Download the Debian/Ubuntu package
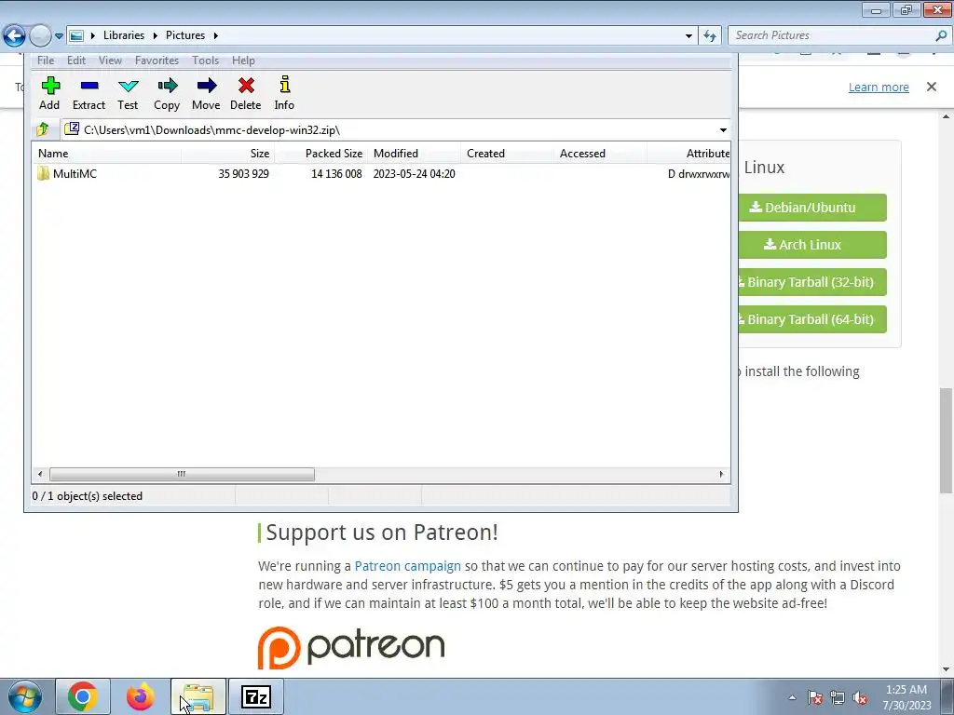 [x=812, y=208]
